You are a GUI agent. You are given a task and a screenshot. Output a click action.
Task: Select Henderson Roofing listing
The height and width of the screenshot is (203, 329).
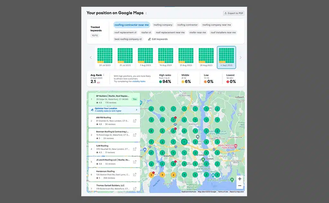point(114,174)
